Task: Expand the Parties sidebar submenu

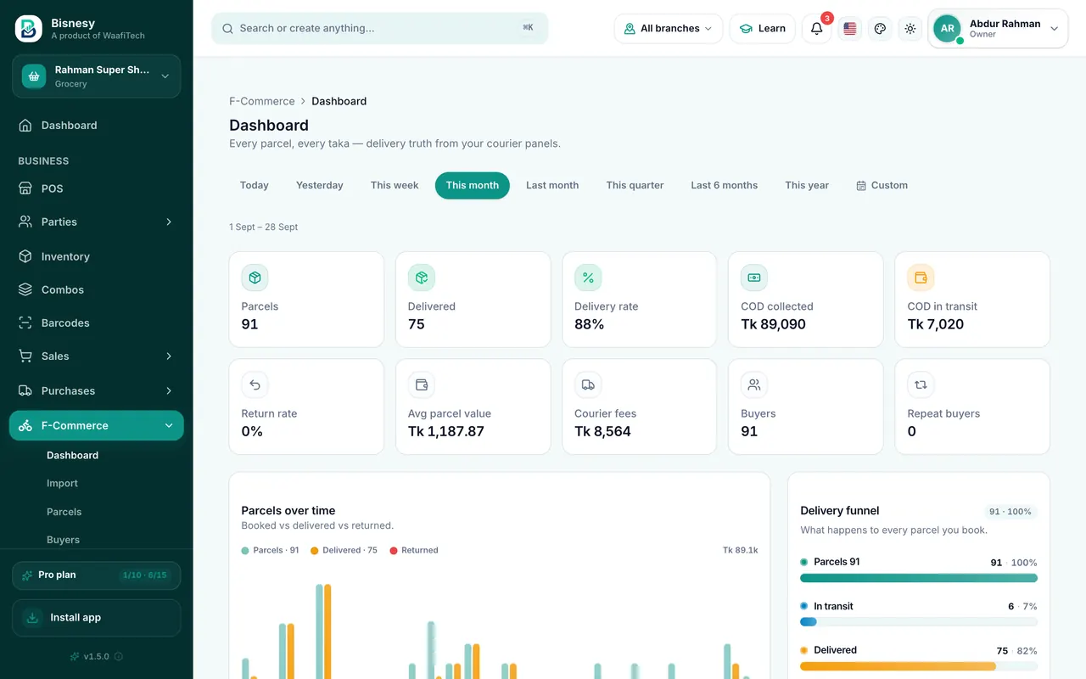Action: pos(97,222)
